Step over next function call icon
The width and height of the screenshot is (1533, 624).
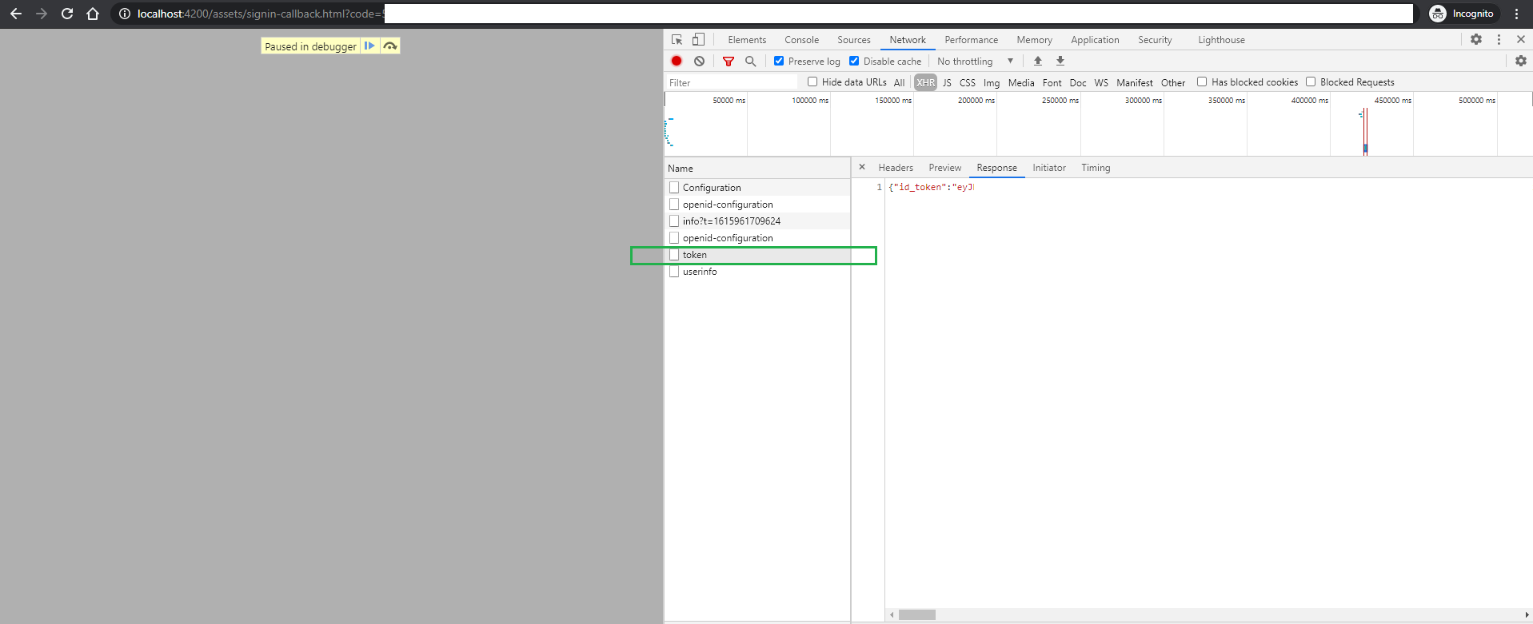(390, 46)
